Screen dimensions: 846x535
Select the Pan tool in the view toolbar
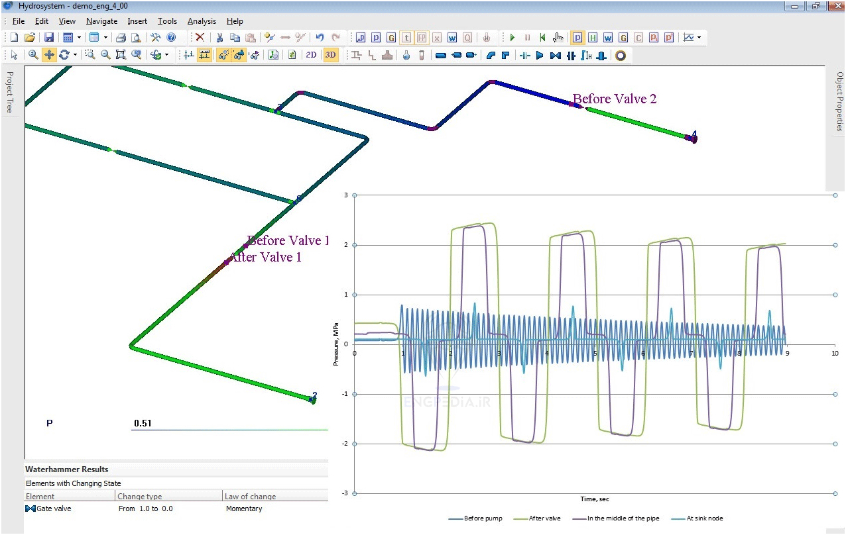coord(49,55)
